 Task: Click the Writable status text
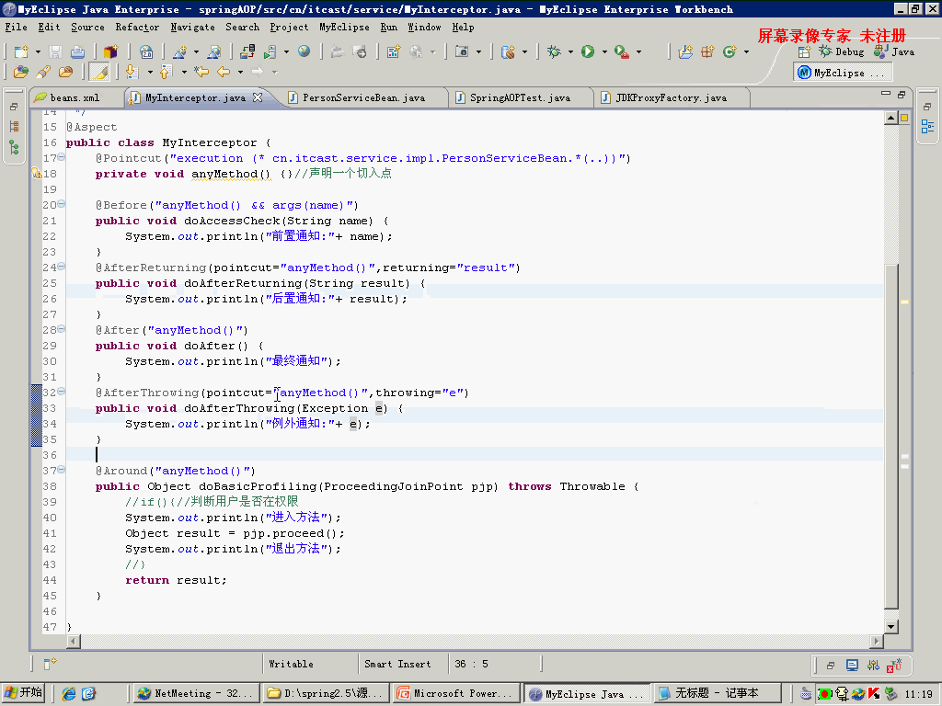(x=291, y=664)
